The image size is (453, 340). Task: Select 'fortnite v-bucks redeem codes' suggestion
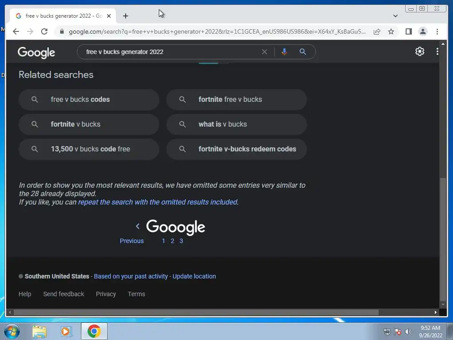coord(237,149)
